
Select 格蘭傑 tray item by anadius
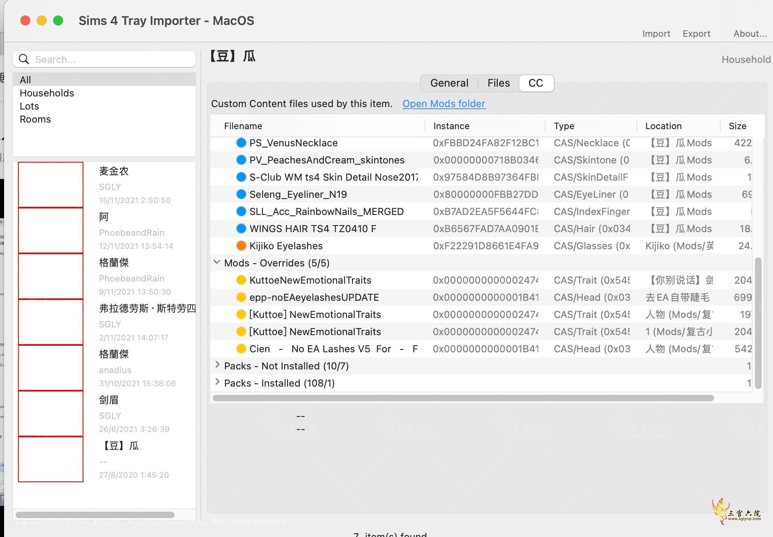[104, 368]
